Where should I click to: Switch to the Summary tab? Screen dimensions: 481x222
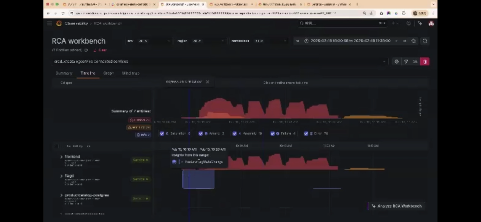(64, 73)
